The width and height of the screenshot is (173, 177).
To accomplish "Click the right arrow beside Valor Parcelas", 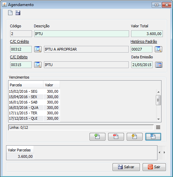I will click(165, 152).
